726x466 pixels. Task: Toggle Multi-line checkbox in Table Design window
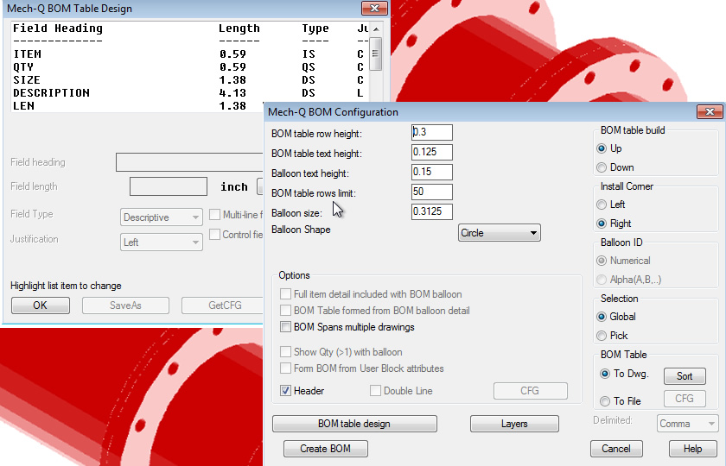(x=214, y=215)
